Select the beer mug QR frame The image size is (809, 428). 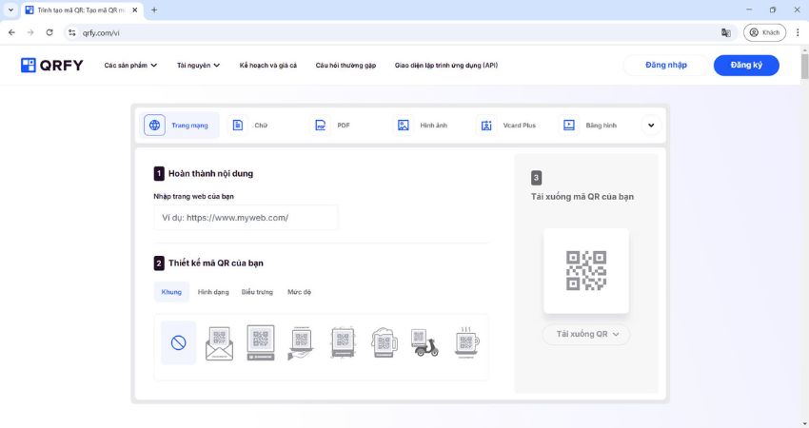tap(385, 343)
